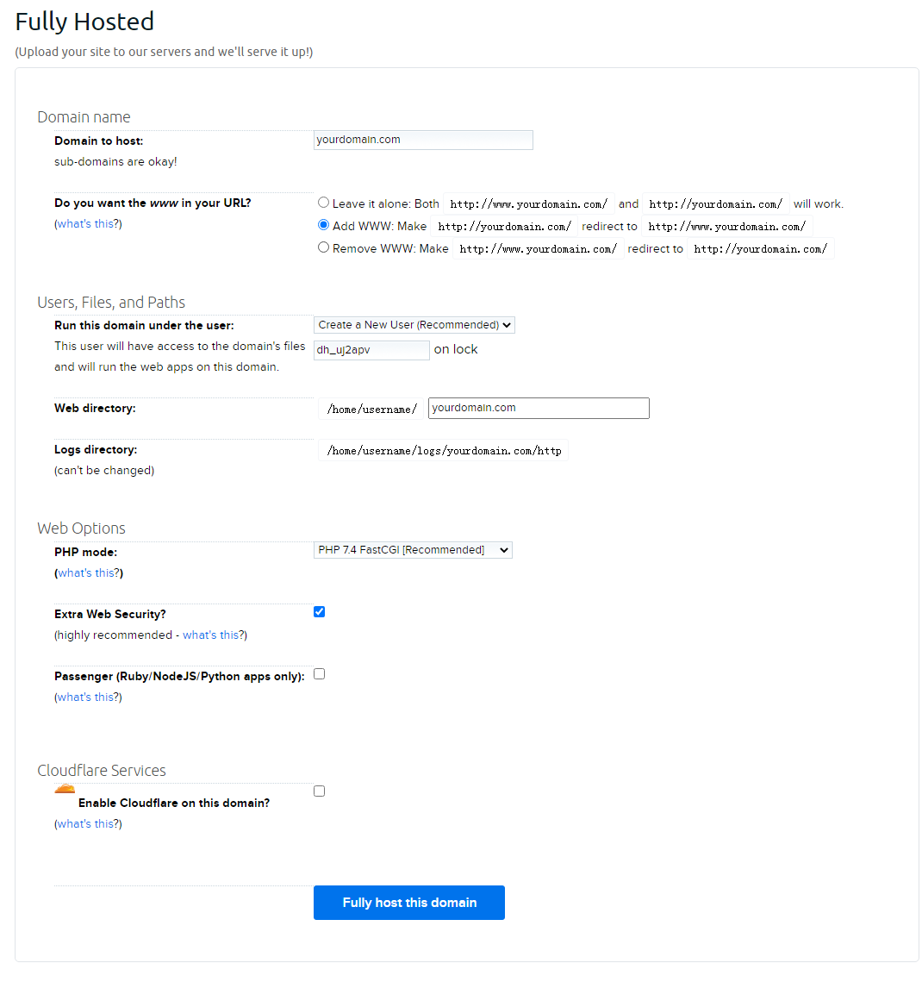Choose the 'Add WWW' radio button
This screenshot has width=922, height=982.
[324, 225]
